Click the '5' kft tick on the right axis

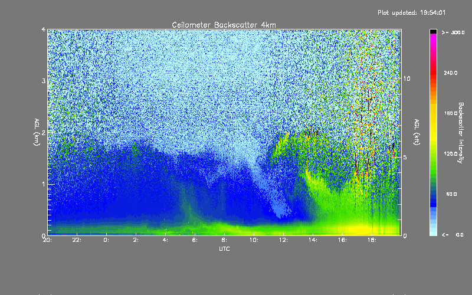tap(405, 157)
